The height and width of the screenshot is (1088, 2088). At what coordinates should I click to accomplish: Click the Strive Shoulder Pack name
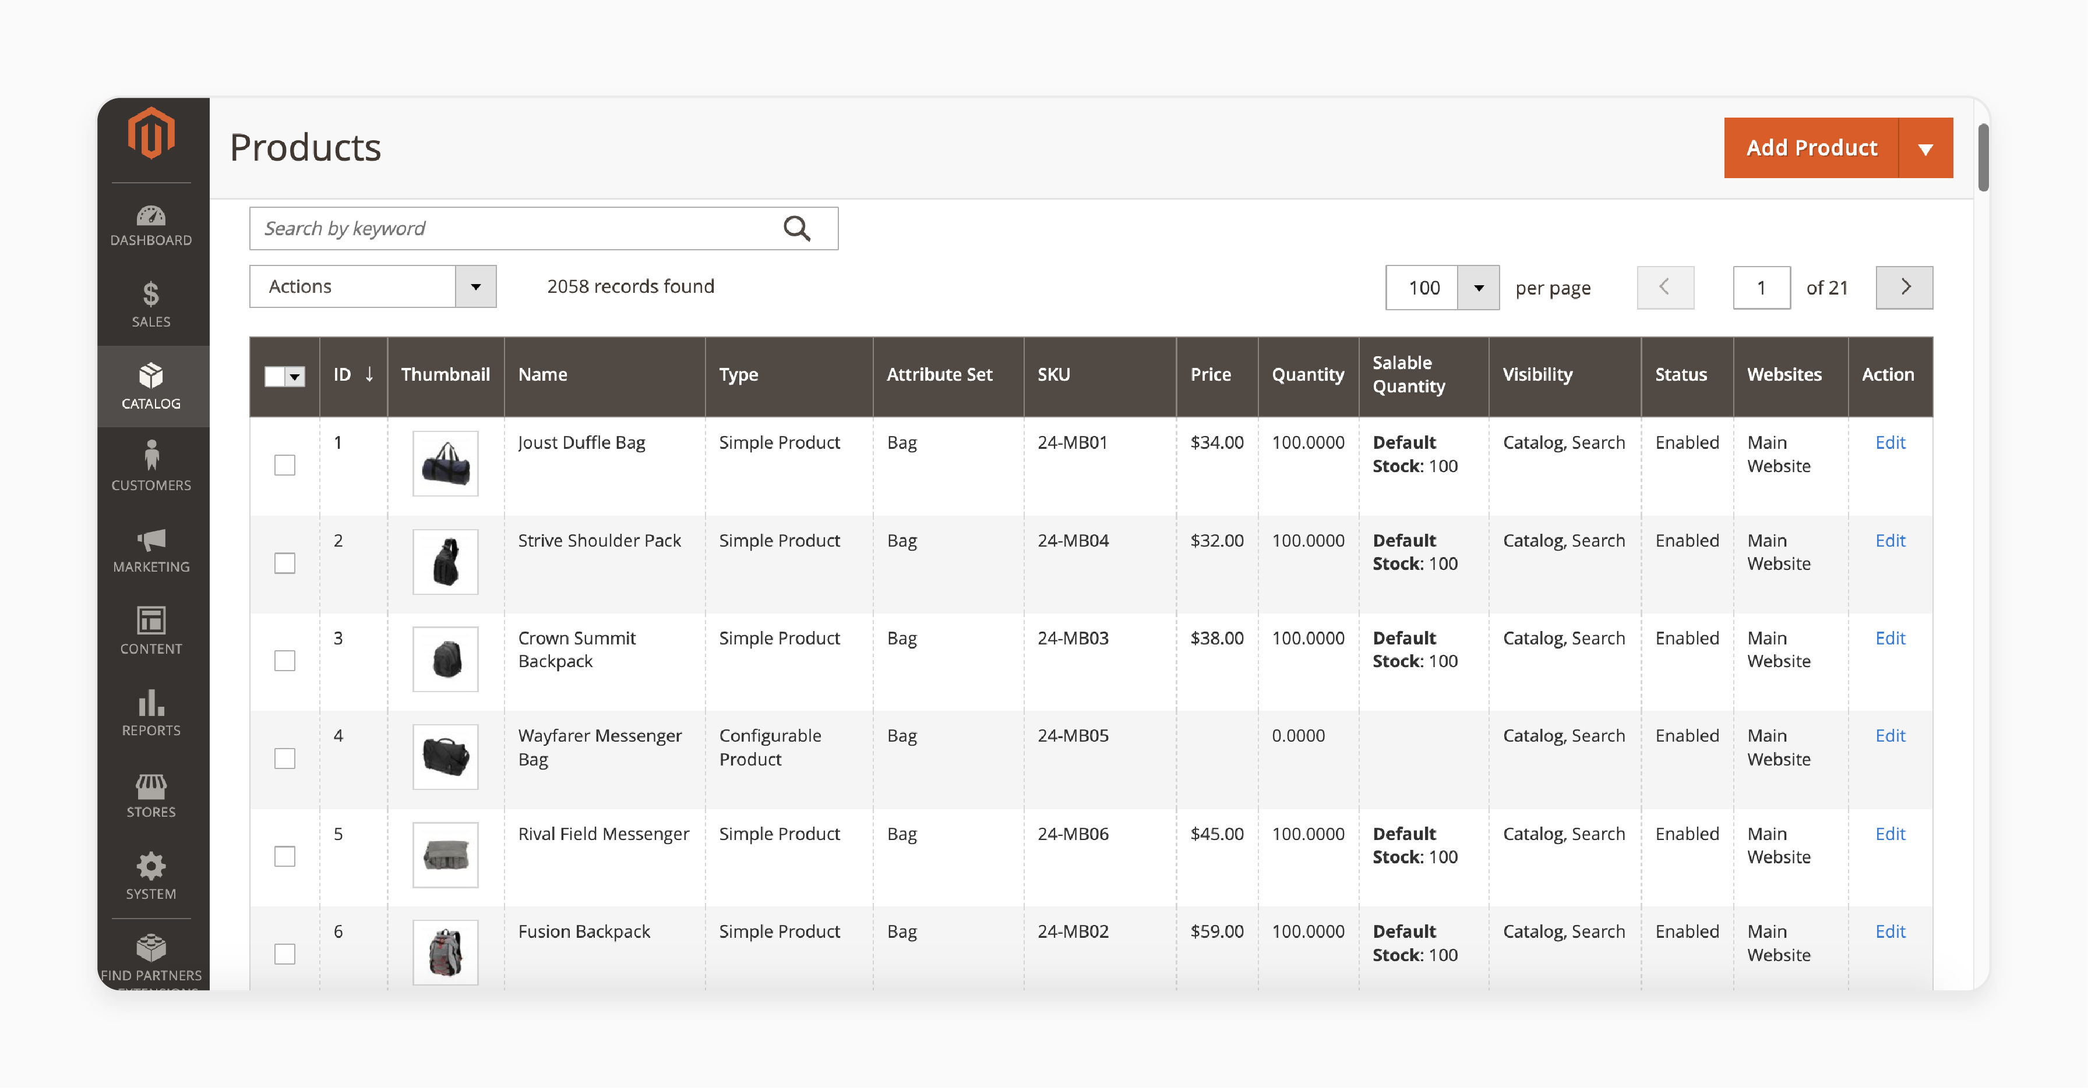click(x=600, y=540)
